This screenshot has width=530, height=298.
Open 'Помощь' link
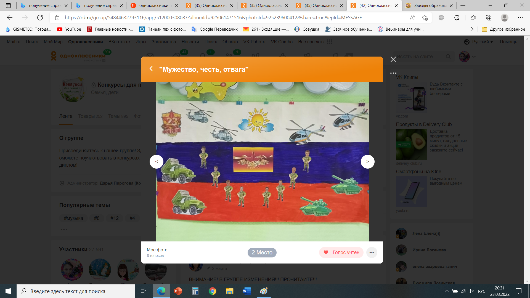click(x=508, y=42)
